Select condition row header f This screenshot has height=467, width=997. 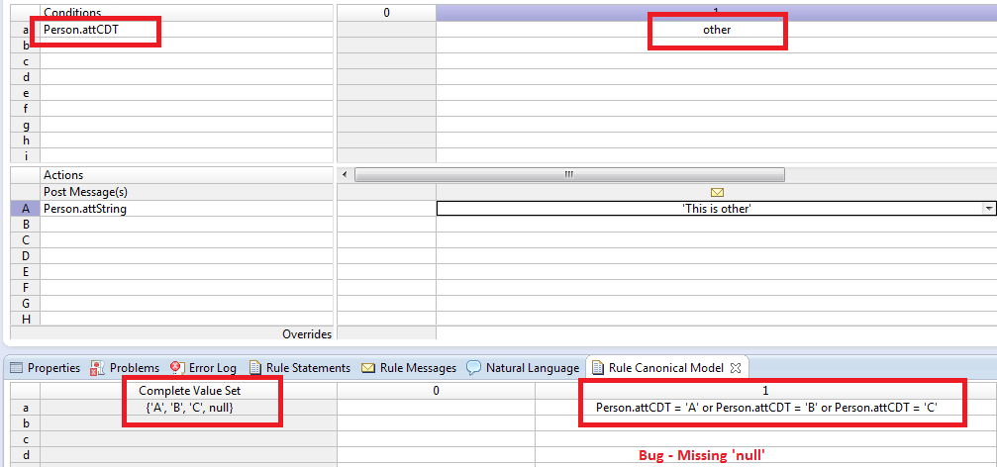tap(26, 109)
